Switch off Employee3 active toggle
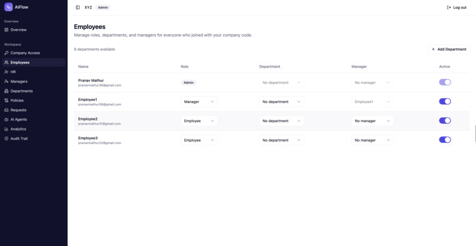The width and height of the screenshot is (476, 246). click(445, 140)
